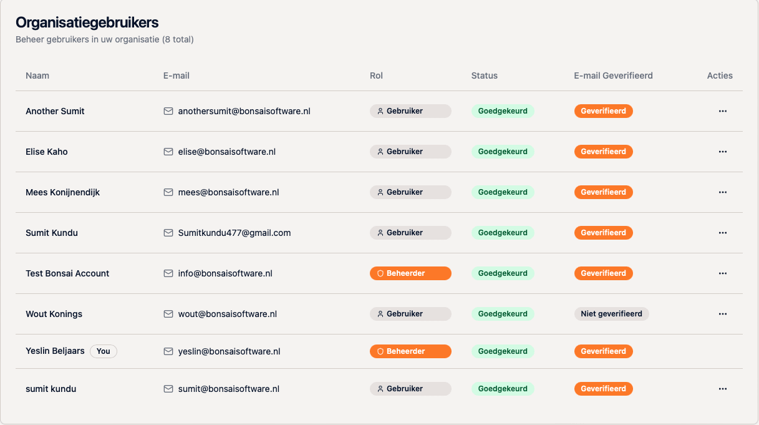Viewport: 759px width, 425px height.
Task: Click the Naam column header
Action: coord(37,76)
